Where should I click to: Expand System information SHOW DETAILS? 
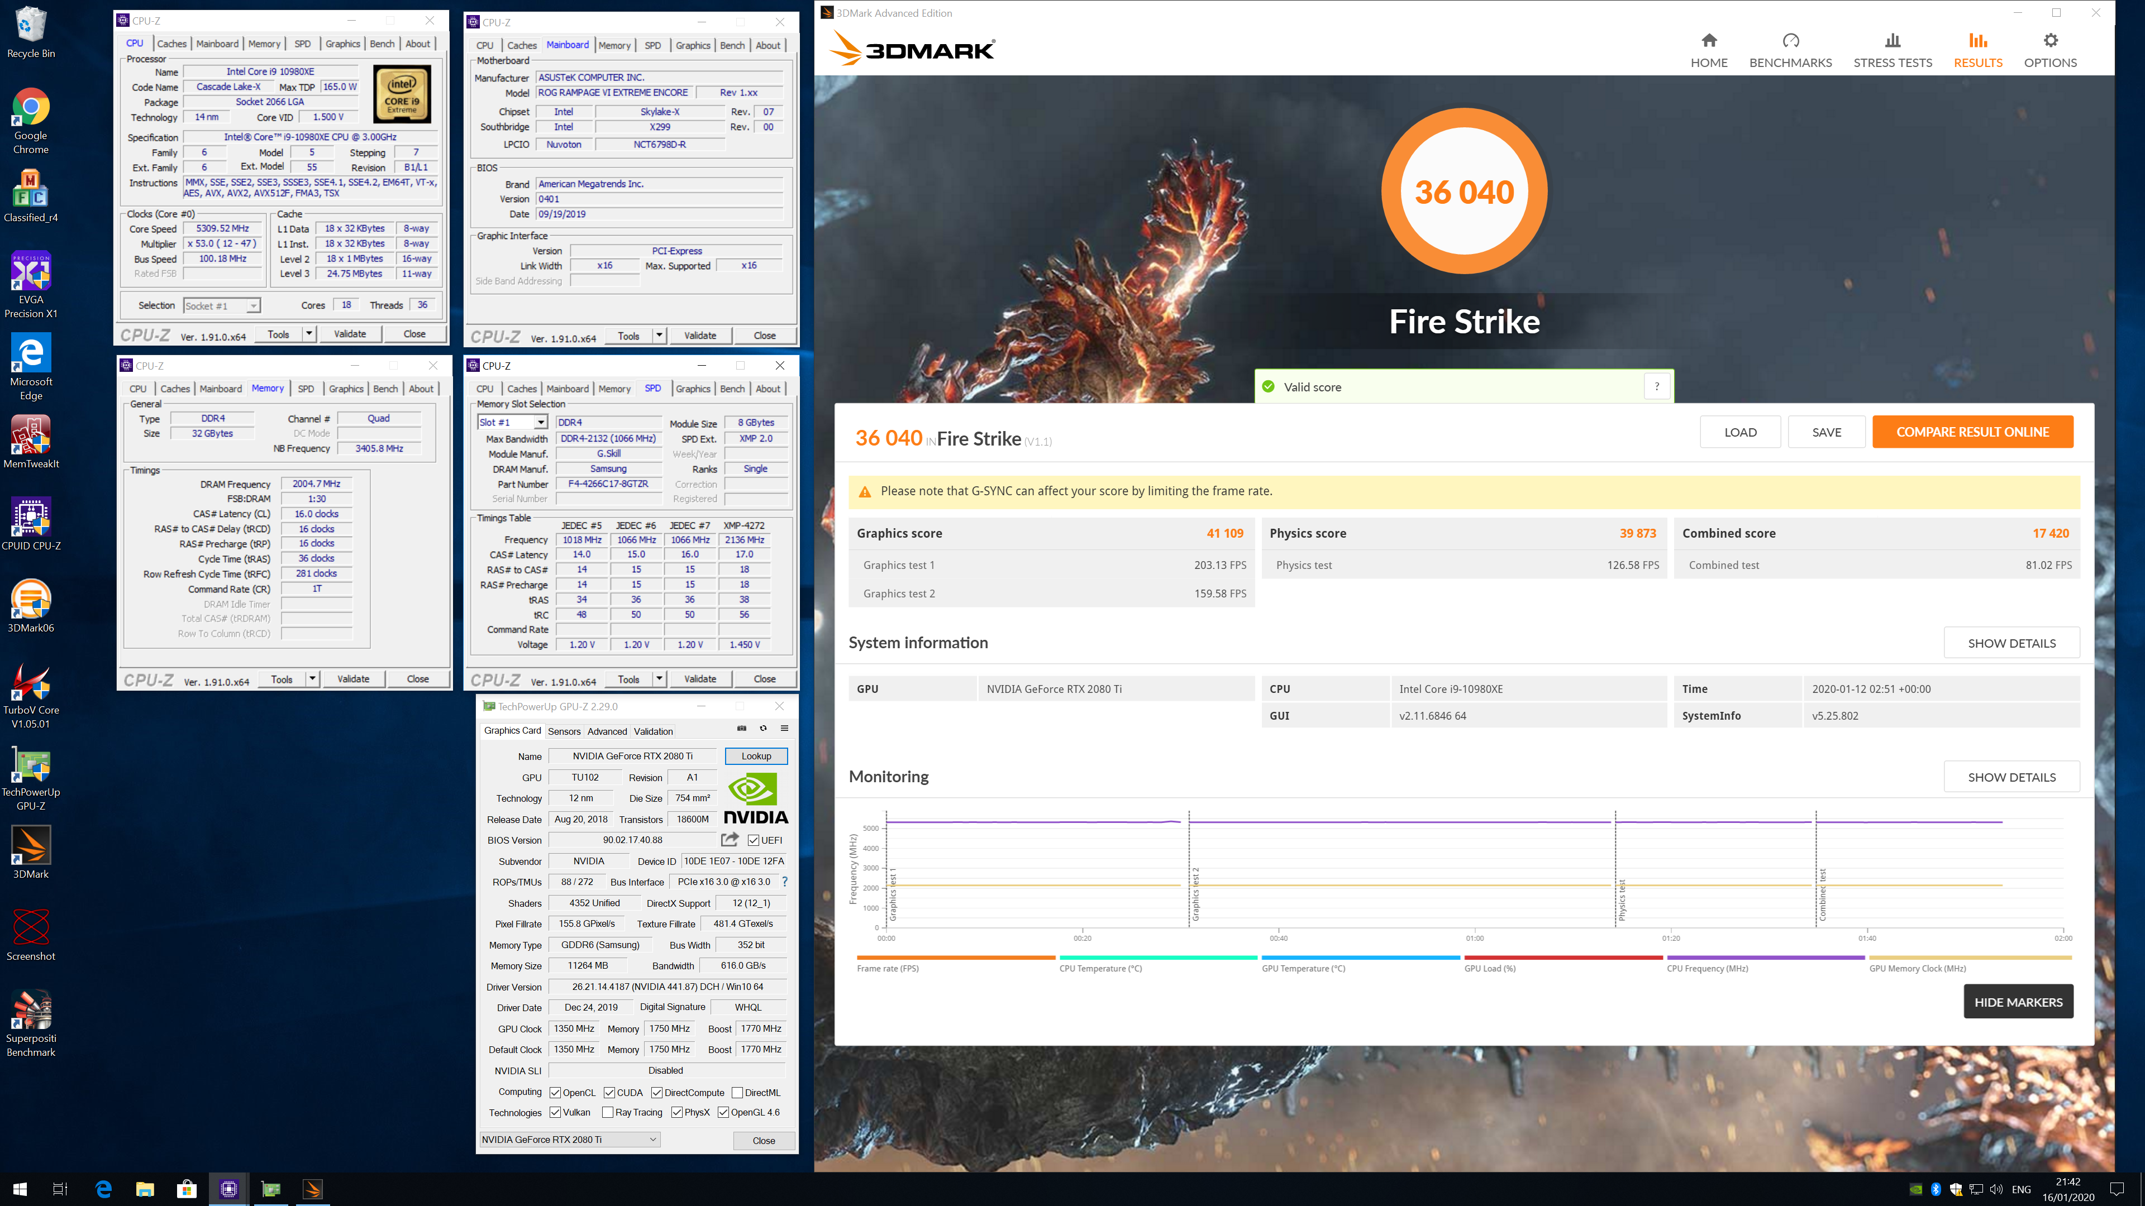tap(2011, 643)
